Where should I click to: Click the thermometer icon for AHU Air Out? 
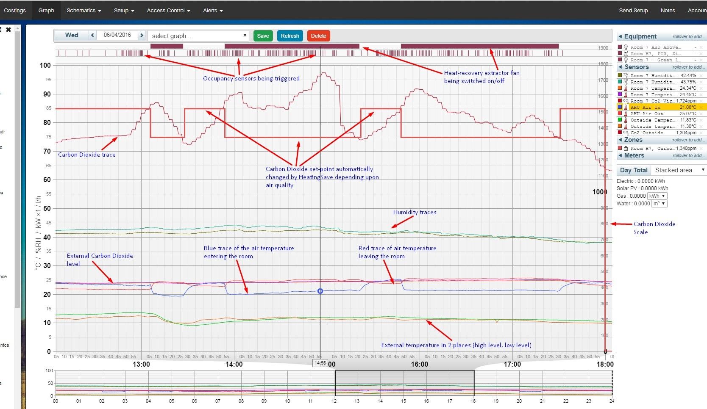click(x=626, y=114)
